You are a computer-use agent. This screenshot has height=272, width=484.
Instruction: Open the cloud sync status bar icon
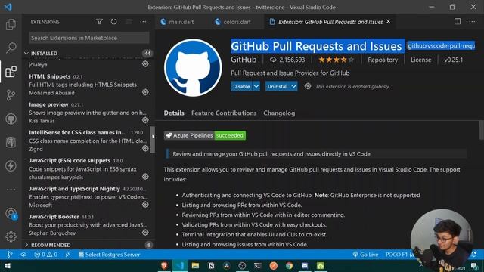point(23,255)
